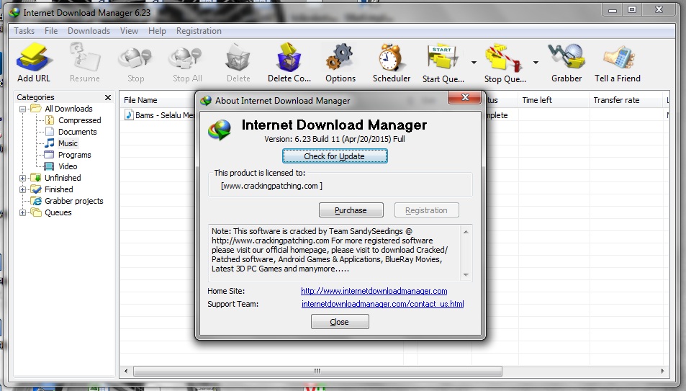Open the Registration menu
The image size is (686, 391).
click(x=199, y=31)
